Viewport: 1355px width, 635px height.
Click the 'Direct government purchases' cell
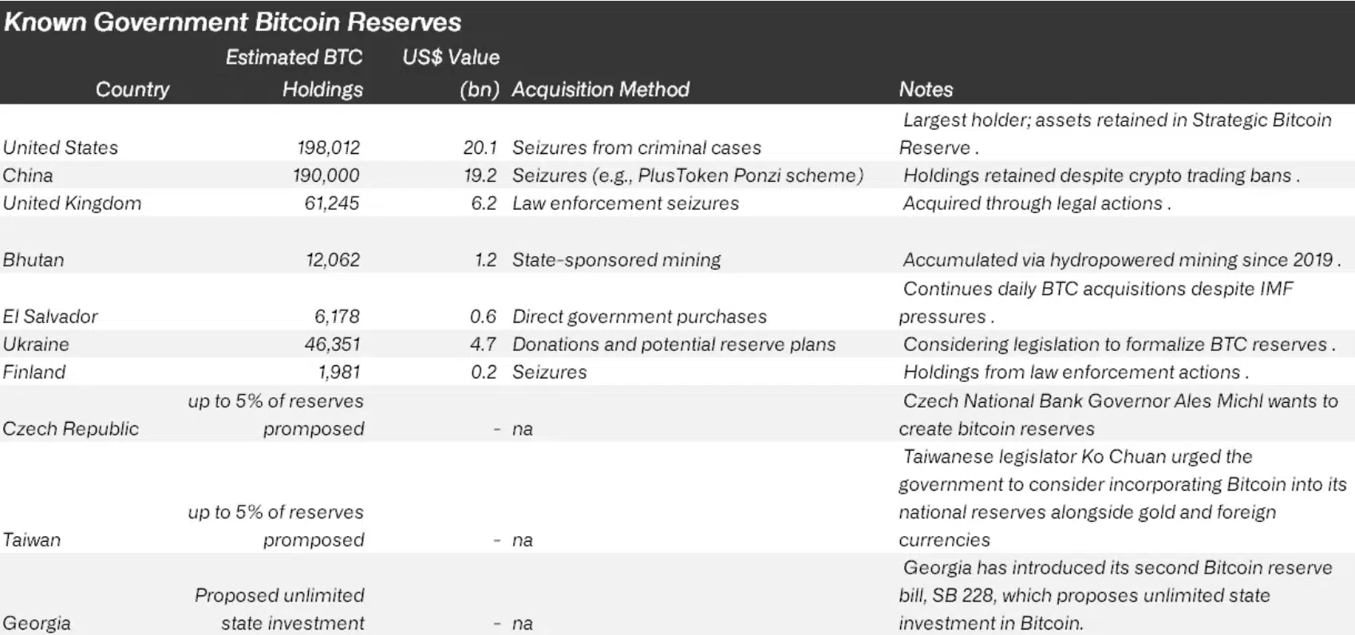pos(639,317)
